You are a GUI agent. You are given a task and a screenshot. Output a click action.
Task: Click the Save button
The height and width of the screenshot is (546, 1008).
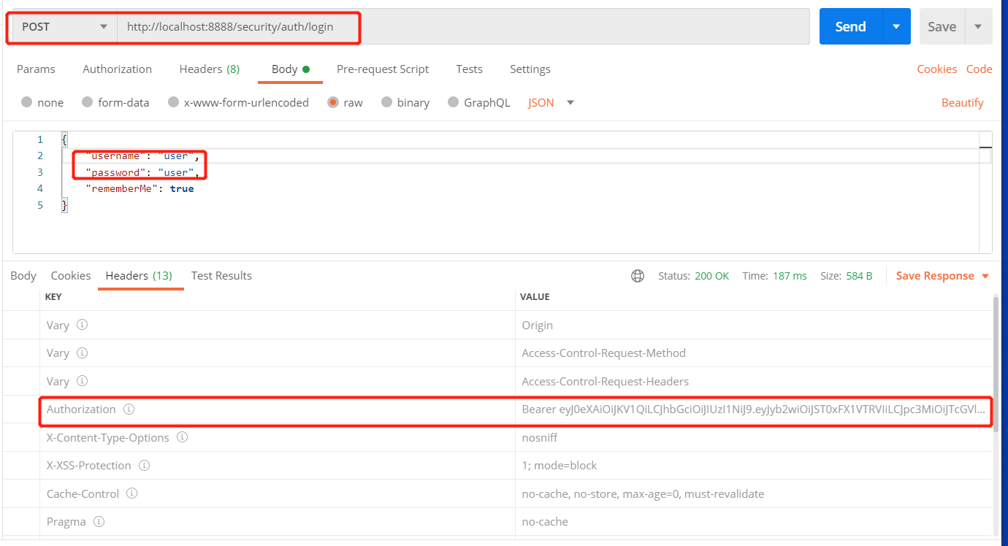tap(942, 26)
